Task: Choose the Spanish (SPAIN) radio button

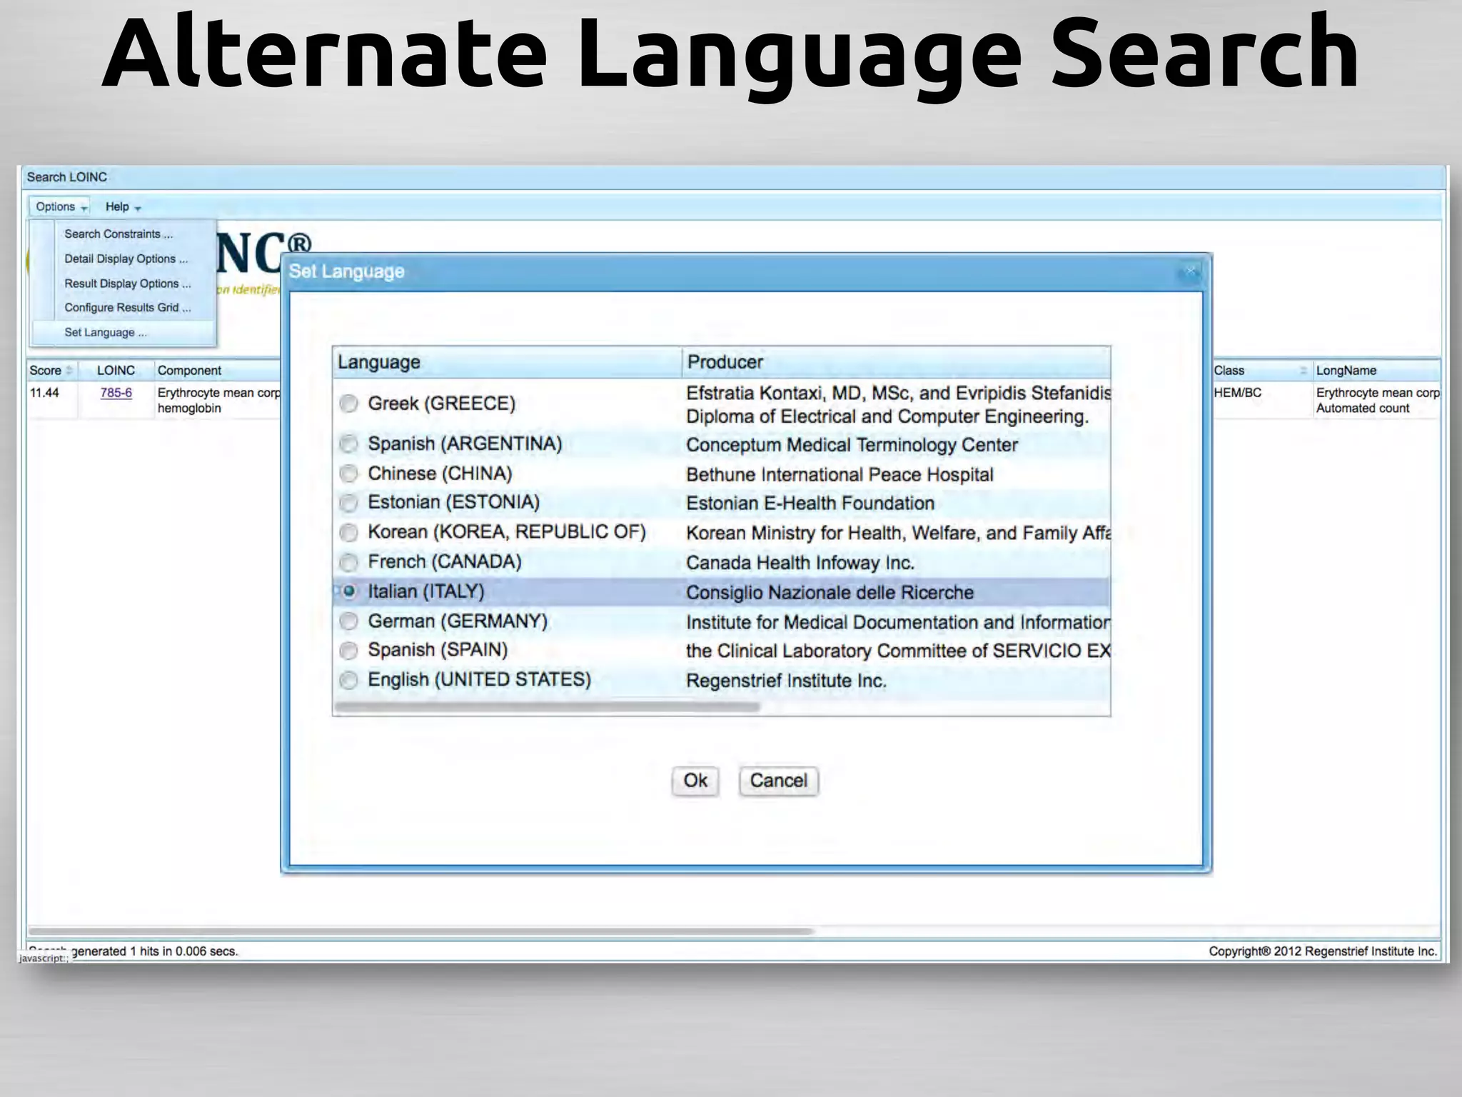Action: pyautogui.click(x=348, y=651)
